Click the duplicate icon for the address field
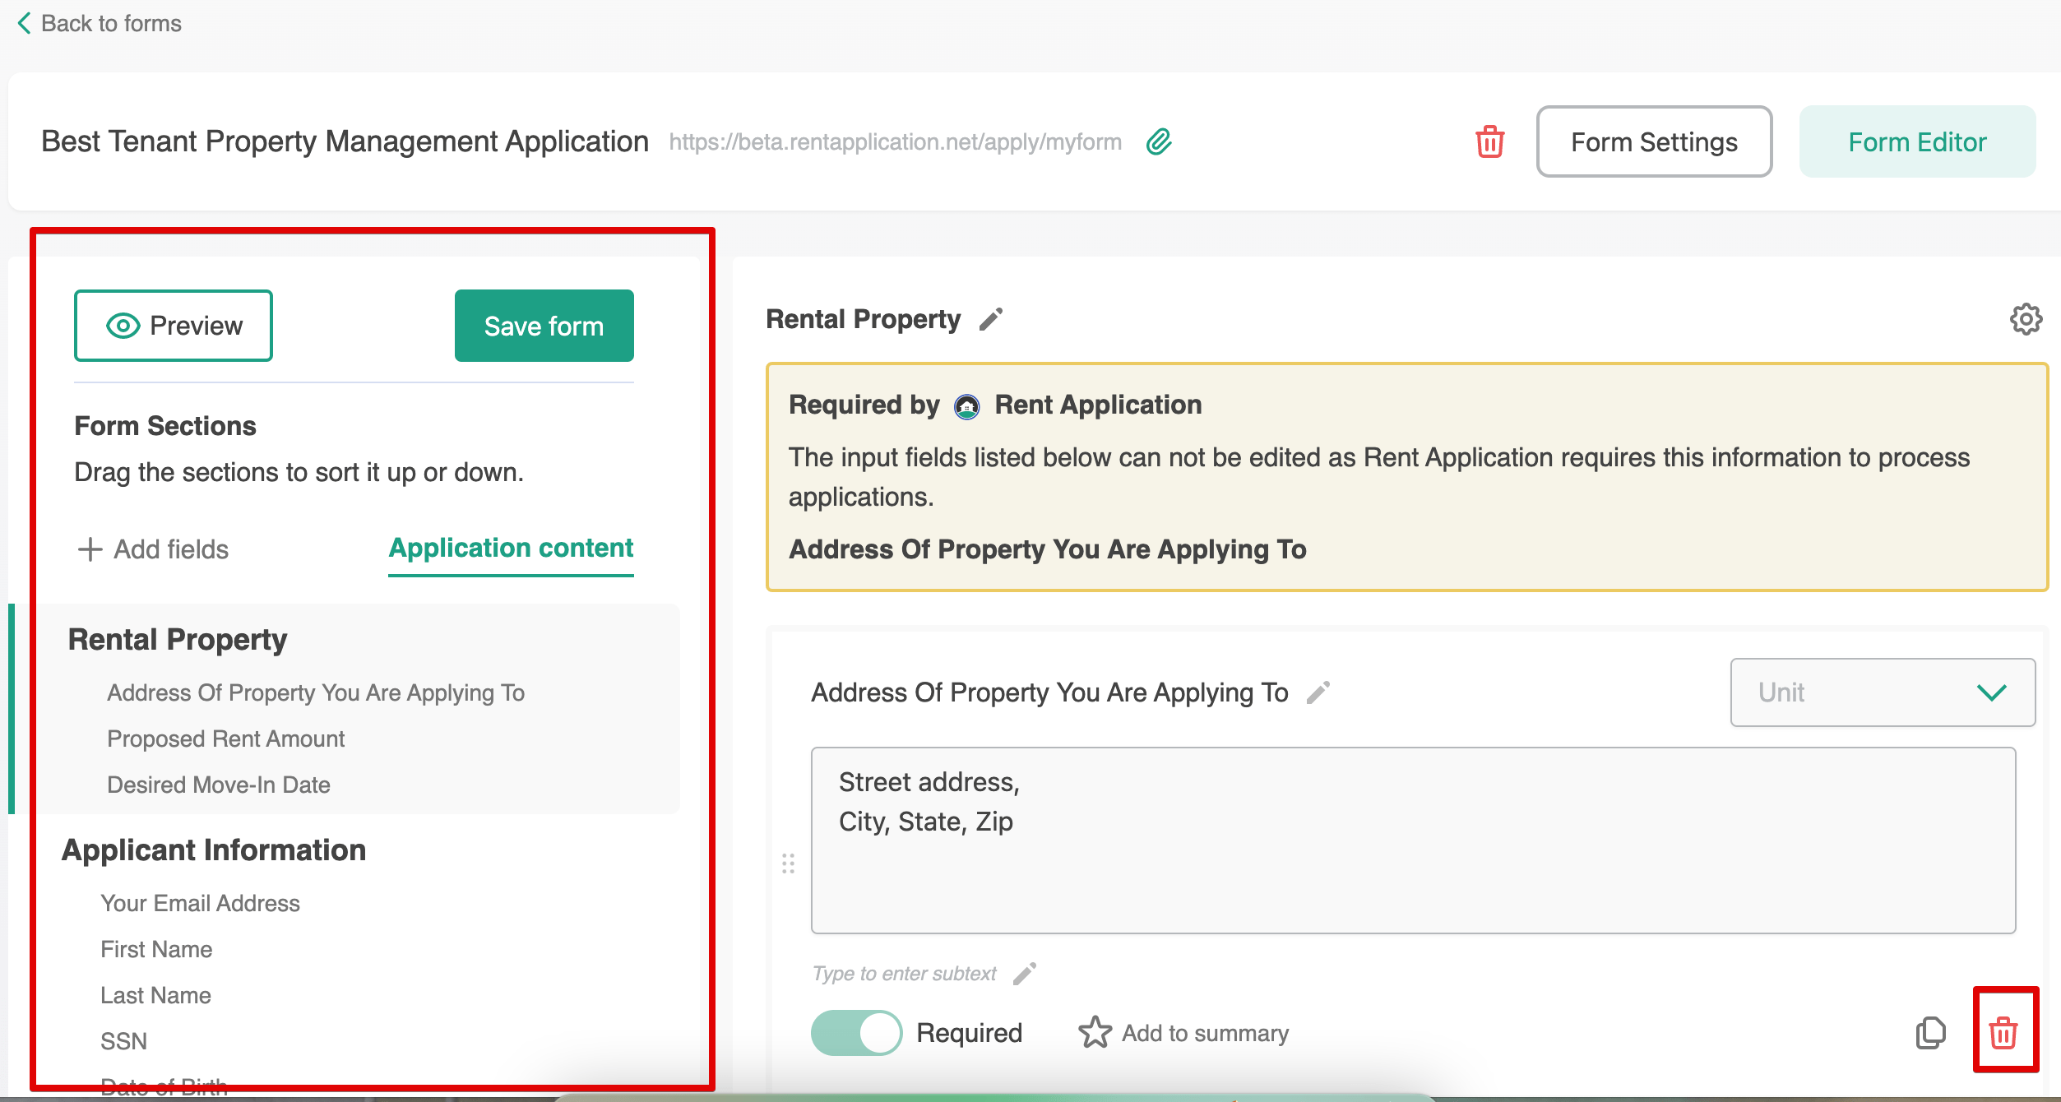 (x=1930, y=1033)
